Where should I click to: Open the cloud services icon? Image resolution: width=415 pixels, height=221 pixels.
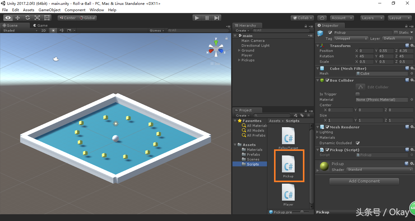click(322, 18)
